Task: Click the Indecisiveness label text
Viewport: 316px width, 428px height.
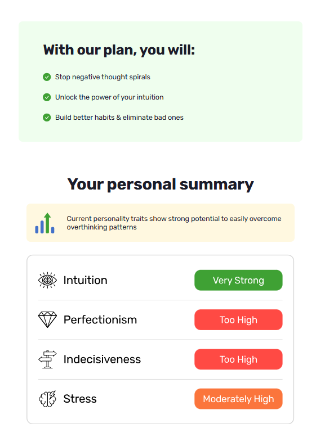Action: pyautogui.click(x=102, y=359)
